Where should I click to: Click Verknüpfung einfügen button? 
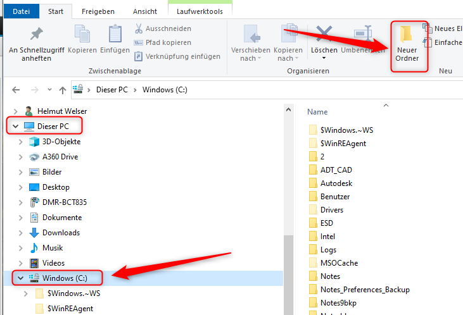click(177, 56)
